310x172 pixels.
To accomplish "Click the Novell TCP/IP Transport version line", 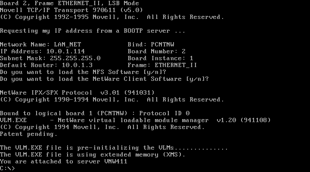I will click(x=71, y=10).
